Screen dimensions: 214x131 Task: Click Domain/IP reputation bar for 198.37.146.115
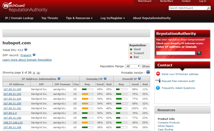coord(87,123)
